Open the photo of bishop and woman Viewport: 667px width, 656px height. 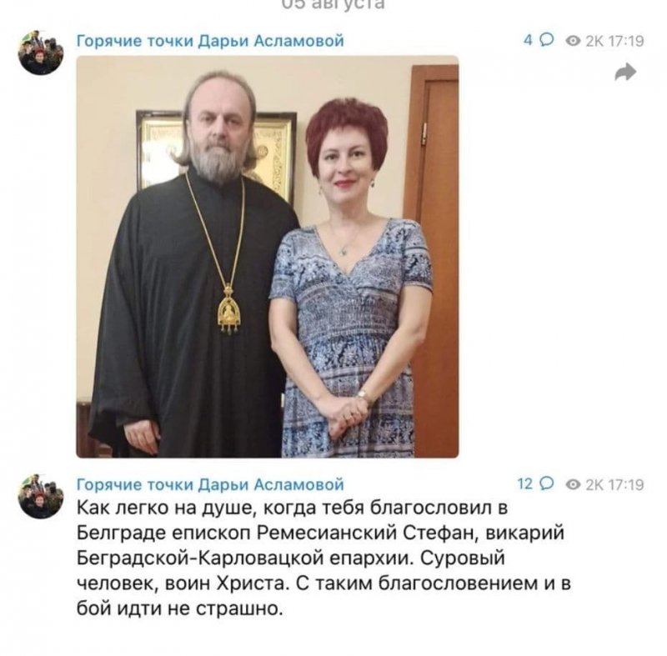[268, 257]
